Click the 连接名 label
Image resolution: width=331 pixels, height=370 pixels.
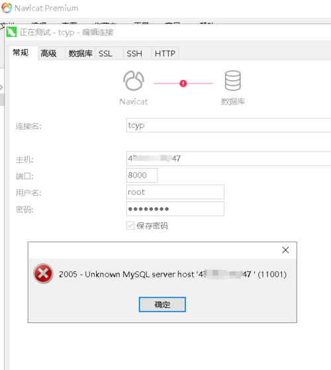[x=28, y=126]
